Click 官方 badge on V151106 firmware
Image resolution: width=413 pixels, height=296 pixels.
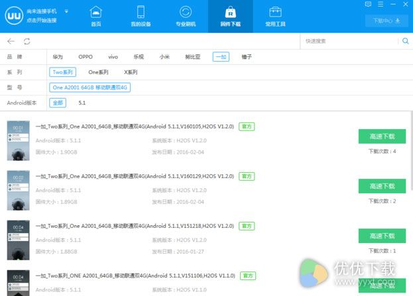click(248, 275)
